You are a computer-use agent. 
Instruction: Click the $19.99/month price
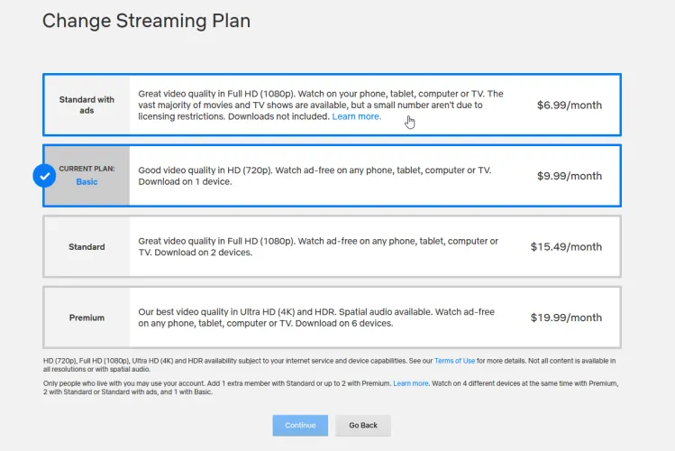pos(566,318)
